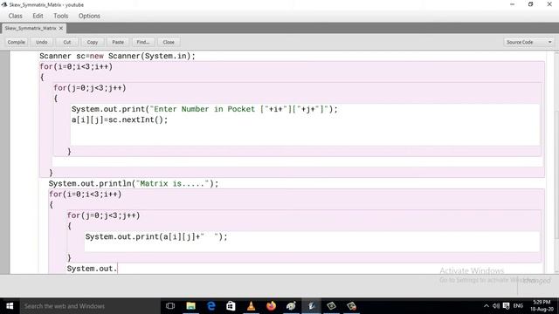Open File Explorer from the taskbar

[x=190, y=306]
